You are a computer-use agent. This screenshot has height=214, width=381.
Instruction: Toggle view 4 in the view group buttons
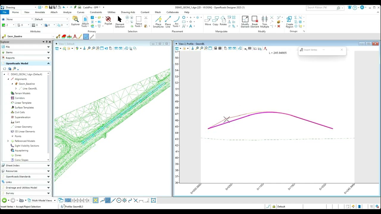(76, 200)
